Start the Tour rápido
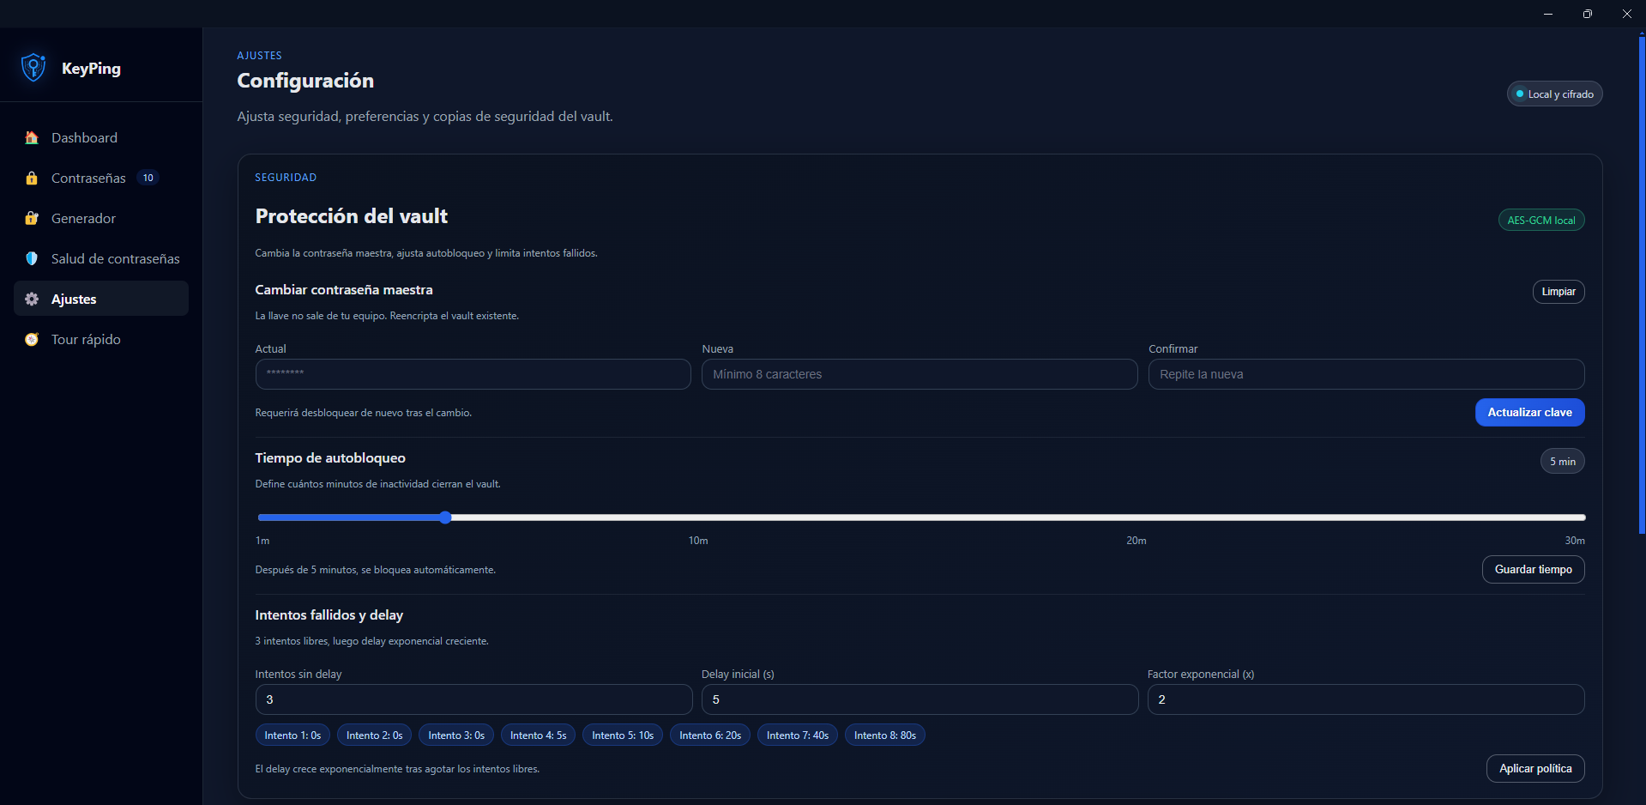The image size is (1646, 805). 101,340
